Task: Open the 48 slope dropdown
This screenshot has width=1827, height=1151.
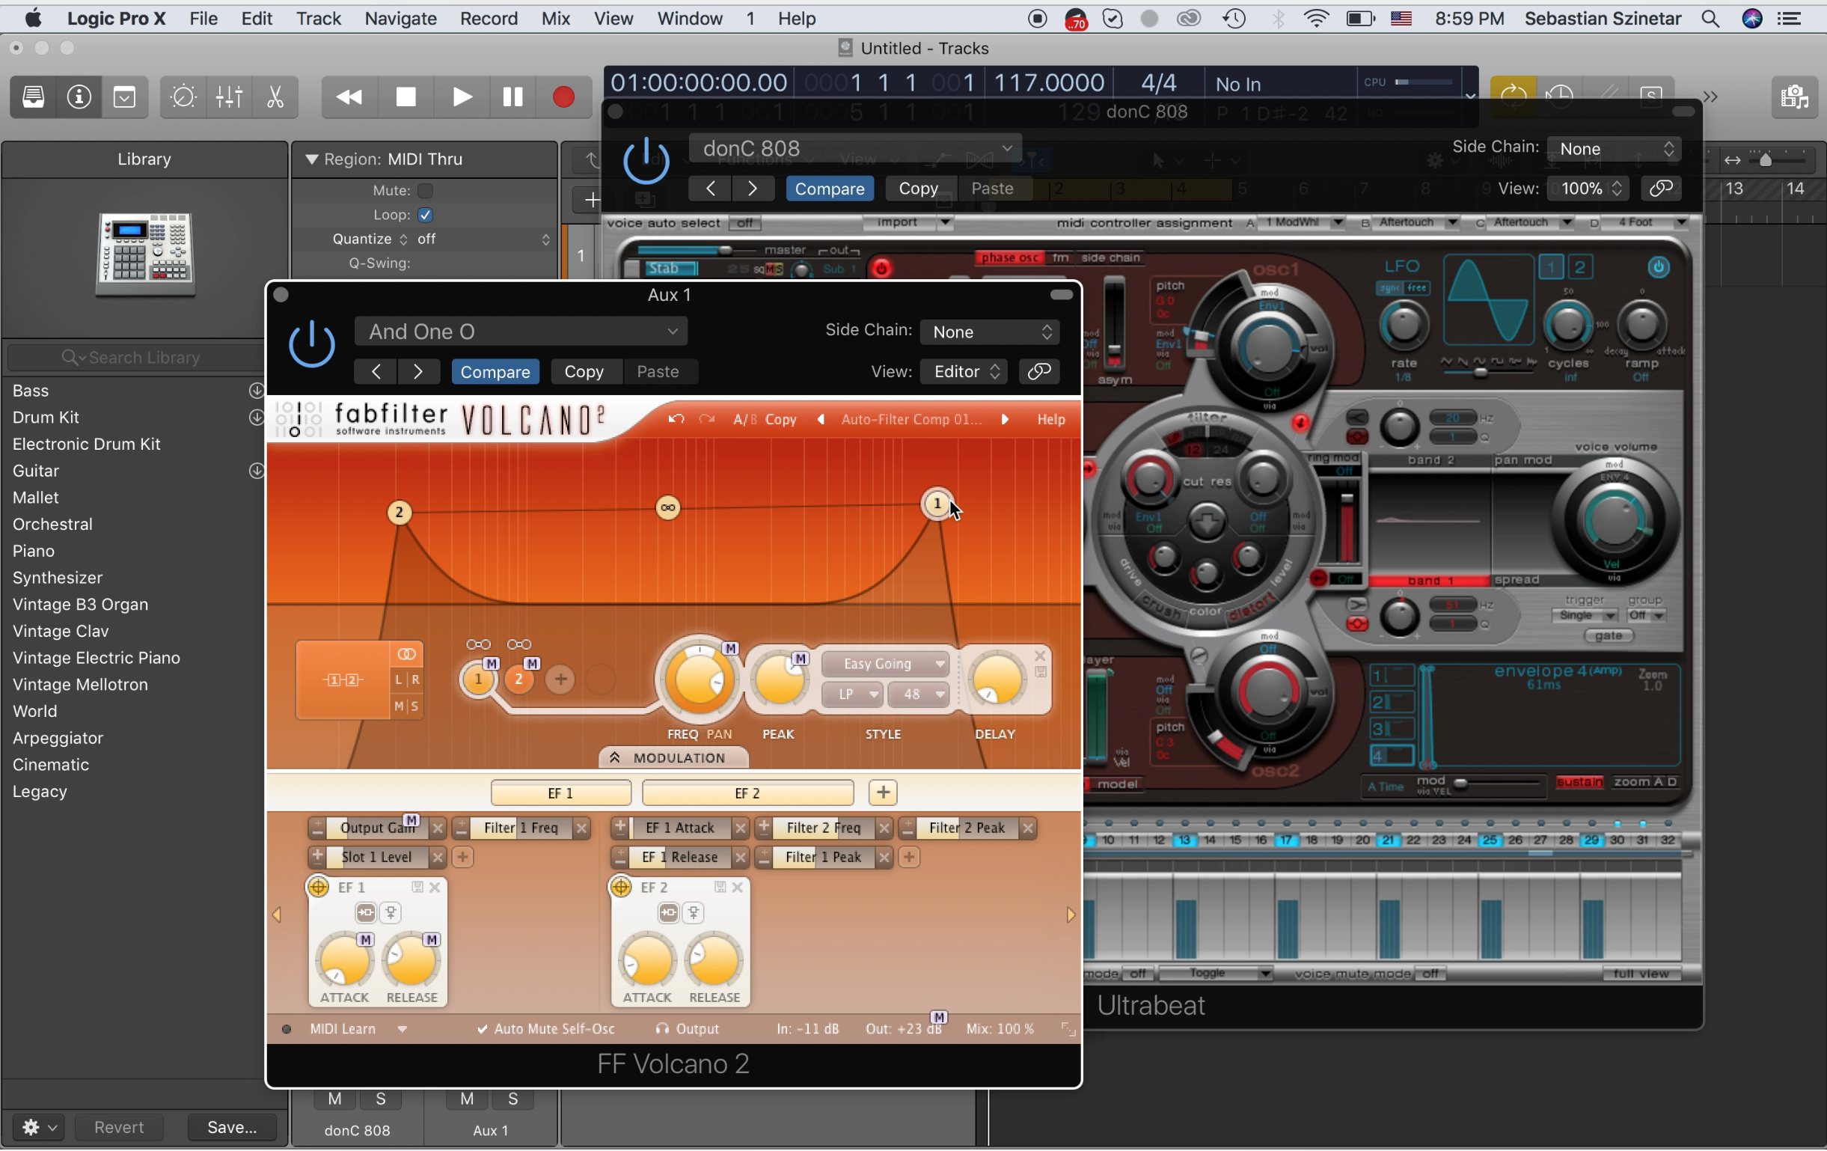Action: point(918,694)
